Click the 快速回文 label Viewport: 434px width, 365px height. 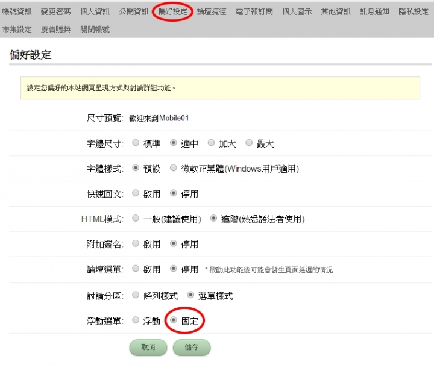click(105, 194)
